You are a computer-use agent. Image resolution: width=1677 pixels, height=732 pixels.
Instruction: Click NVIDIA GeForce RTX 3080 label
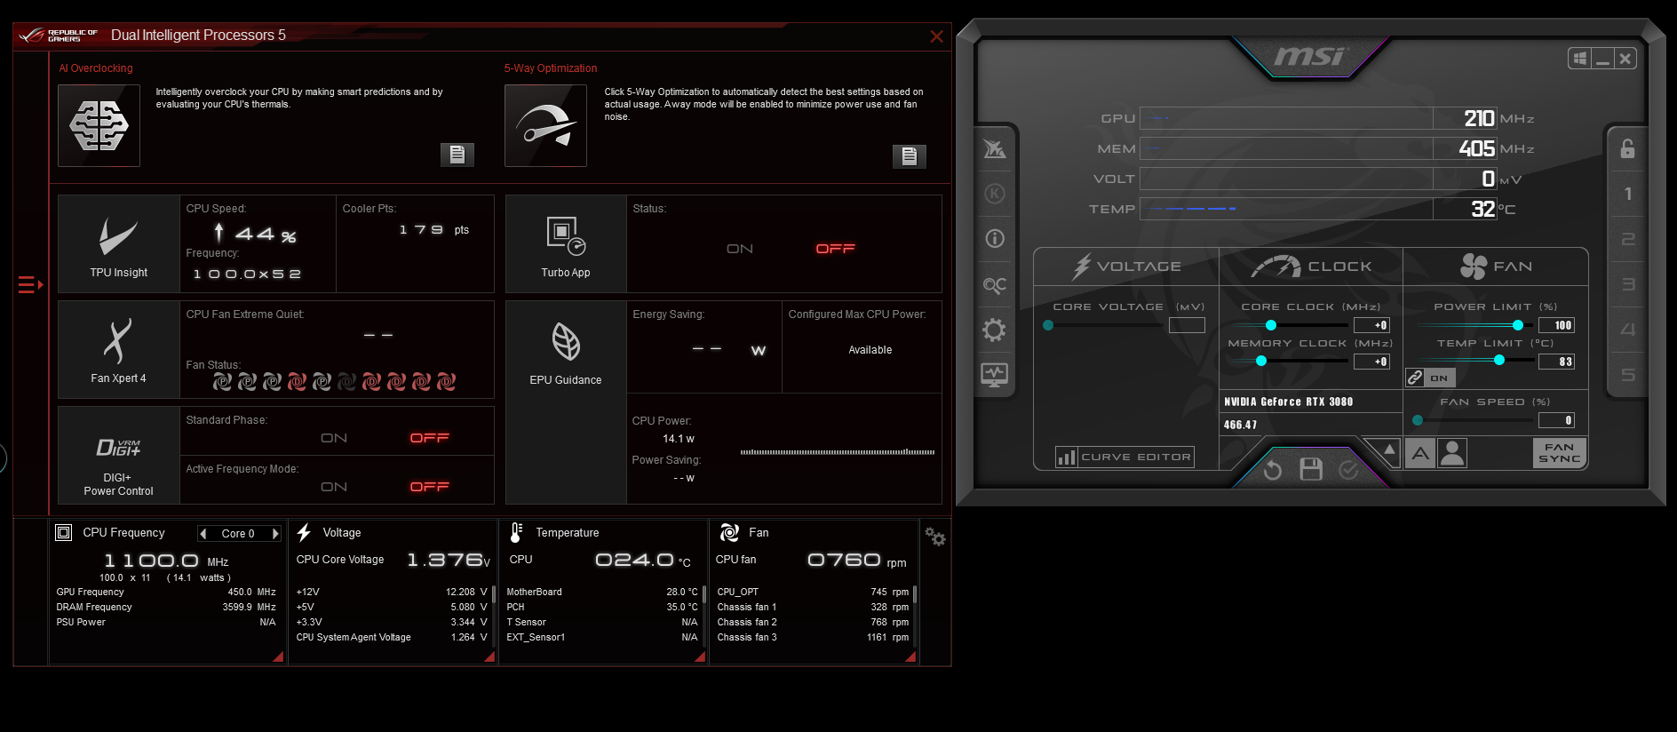[x=1289, y=402]
